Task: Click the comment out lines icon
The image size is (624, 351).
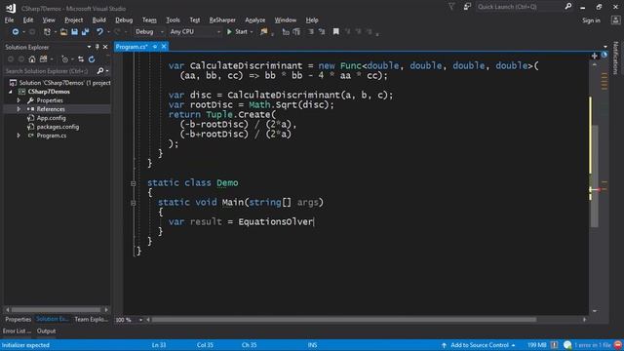Action: tap(311, 32)
